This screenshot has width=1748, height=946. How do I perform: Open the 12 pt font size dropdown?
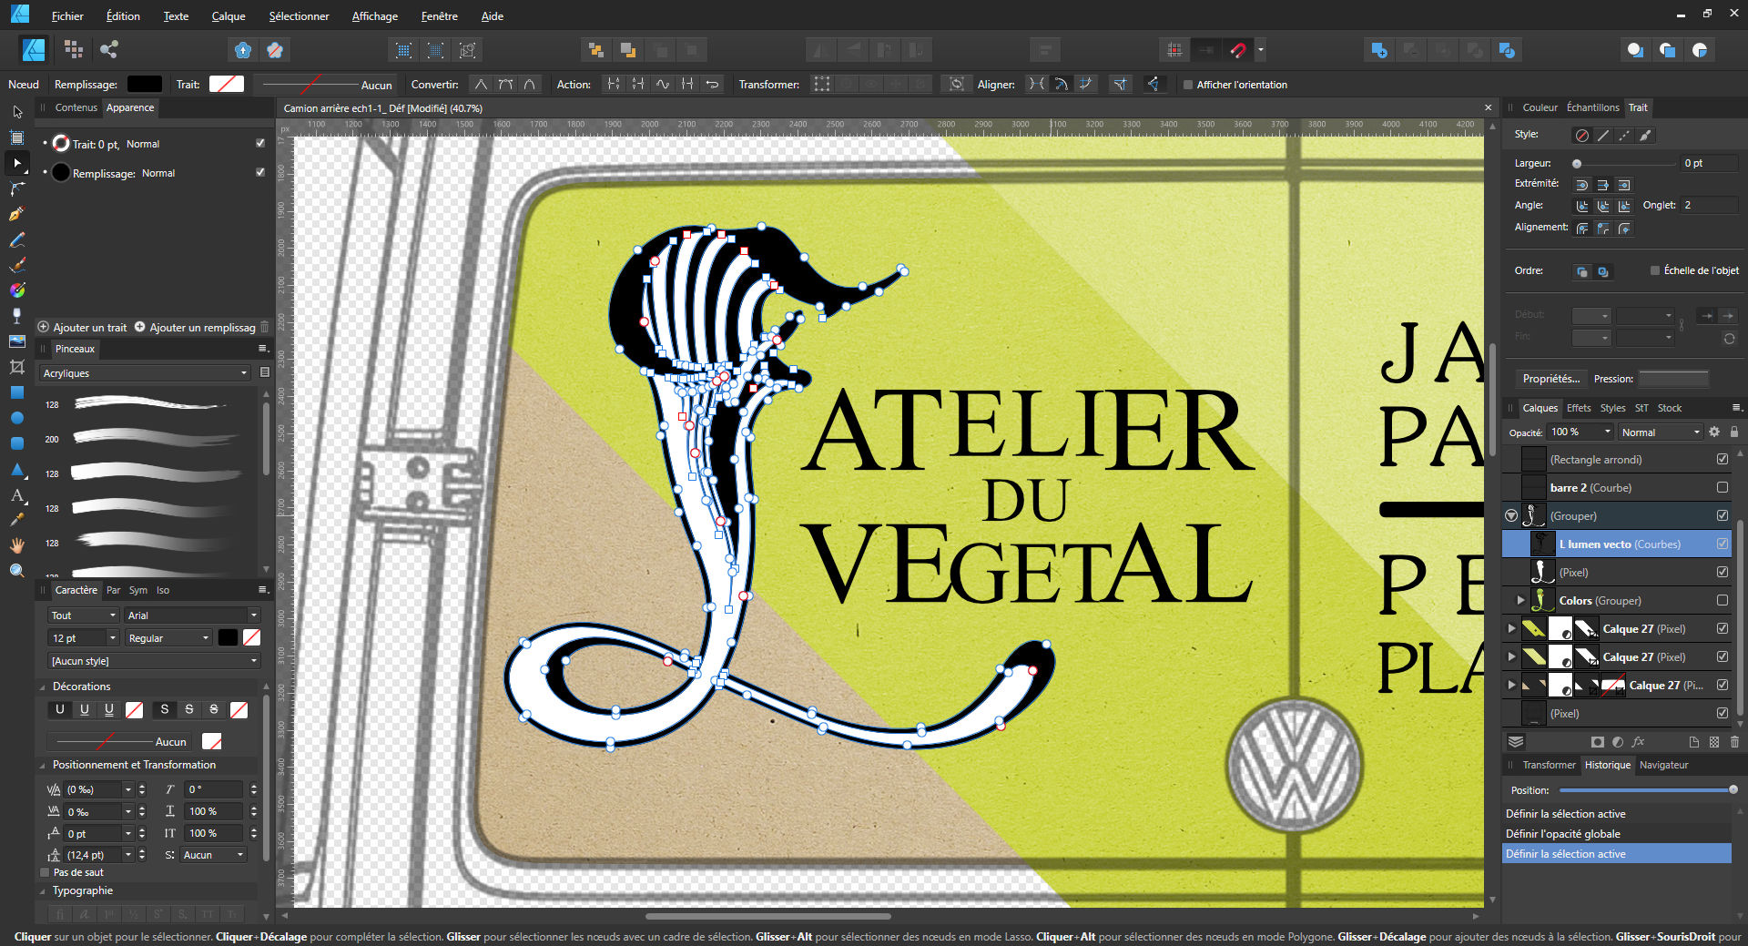pos(84,638)
